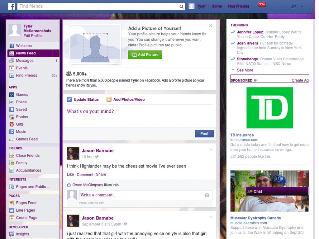Open Tyler McScreenshots profile name in sidebar
319x239 pixels.
(x=37, y=28)
